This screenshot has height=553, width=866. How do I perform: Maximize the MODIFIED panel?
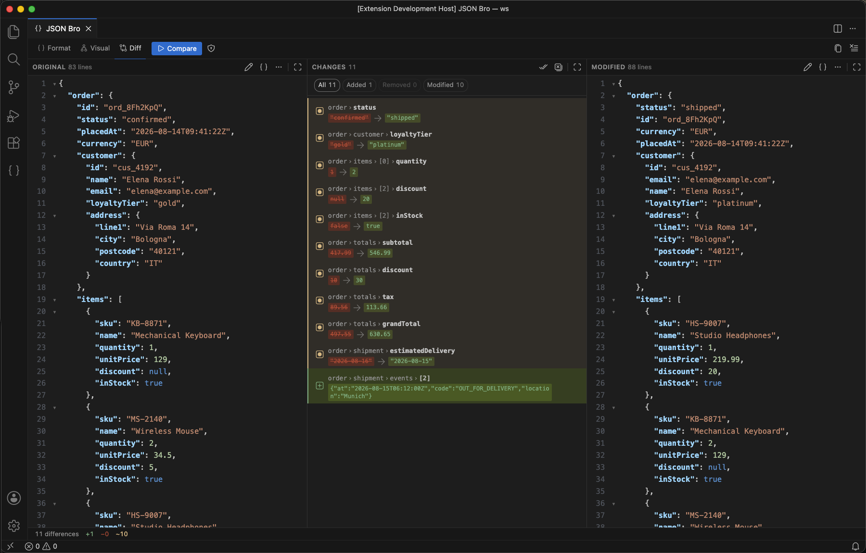click(x=857, y=67)
